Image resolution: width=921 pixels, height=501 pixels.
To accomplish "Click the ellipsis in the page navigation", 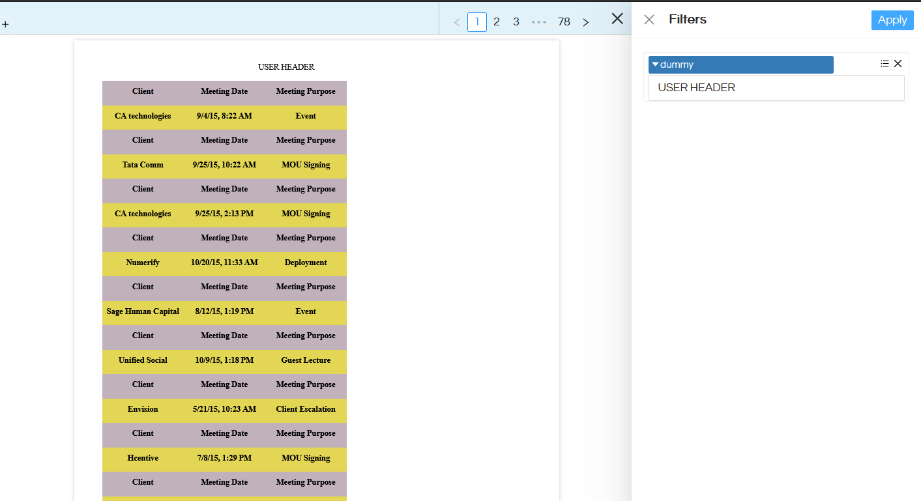I will (x=539, y=21).
